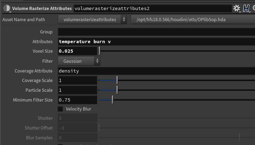
Task: Click the Group input field
Action: pyautogui.click(x=156, y=32)
